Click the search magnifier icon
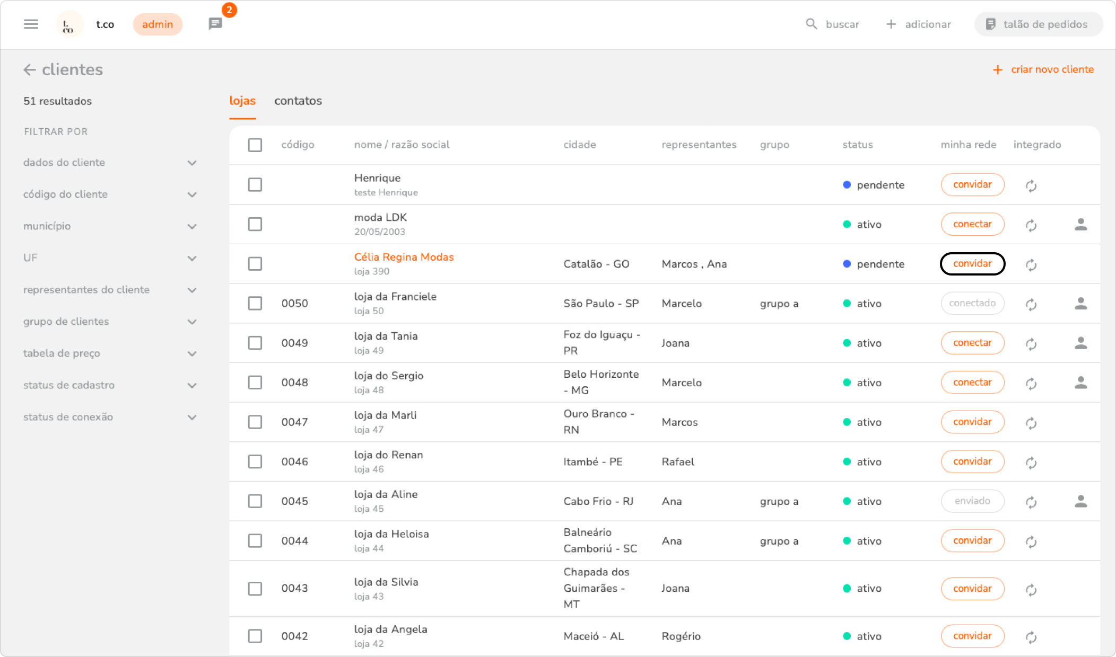The image size is (1116, 657). click(811, 24)
